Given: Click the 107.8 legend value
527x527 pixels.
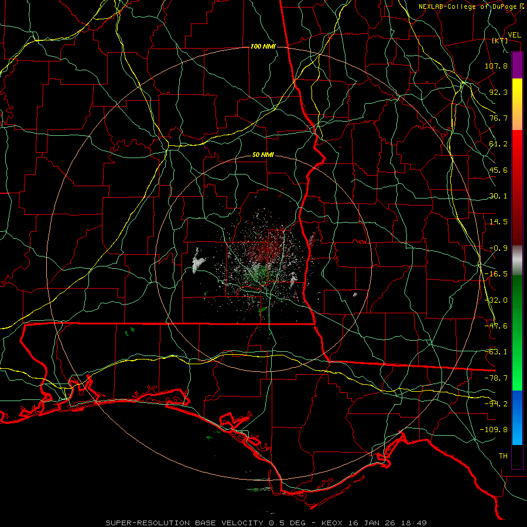Looking at the screenshot, I should 496,66.
